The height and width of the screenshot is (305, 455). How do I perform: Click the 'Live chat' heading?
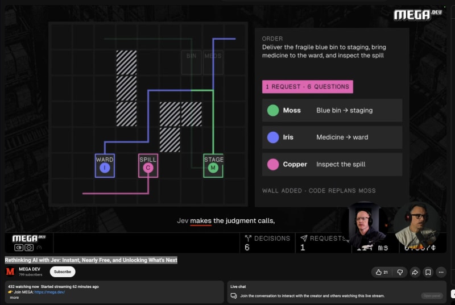(x=238, y=287)
